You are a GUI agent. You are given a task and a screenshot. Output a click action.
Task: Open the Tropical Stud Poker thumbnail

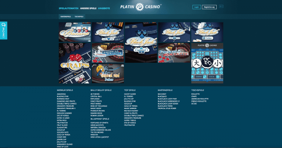108,74
